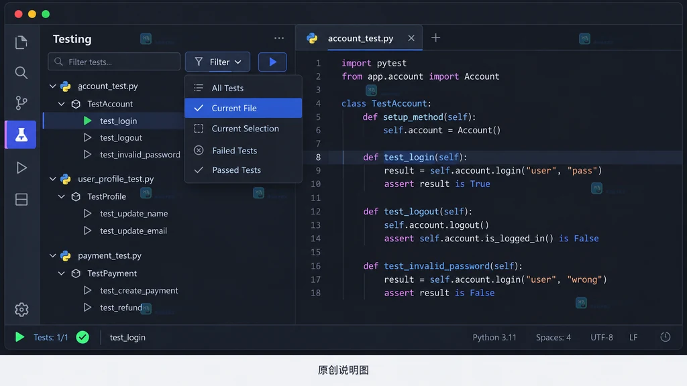This screenshot has height=386, width=687.
Task: Choose All Tests in filter menu
Action: [243, 88]
